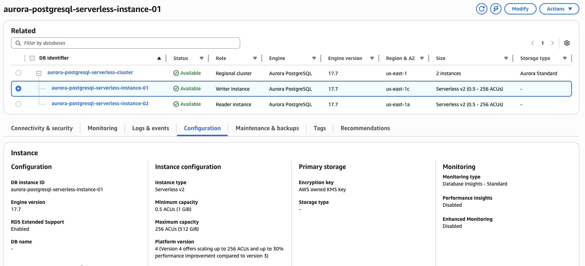Sort ascending by DB identifier arrow

(159, 58)
